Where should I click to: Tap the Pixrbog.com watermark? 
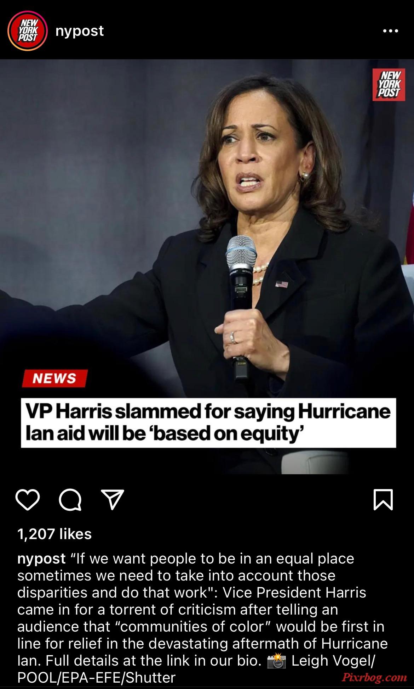374,678
